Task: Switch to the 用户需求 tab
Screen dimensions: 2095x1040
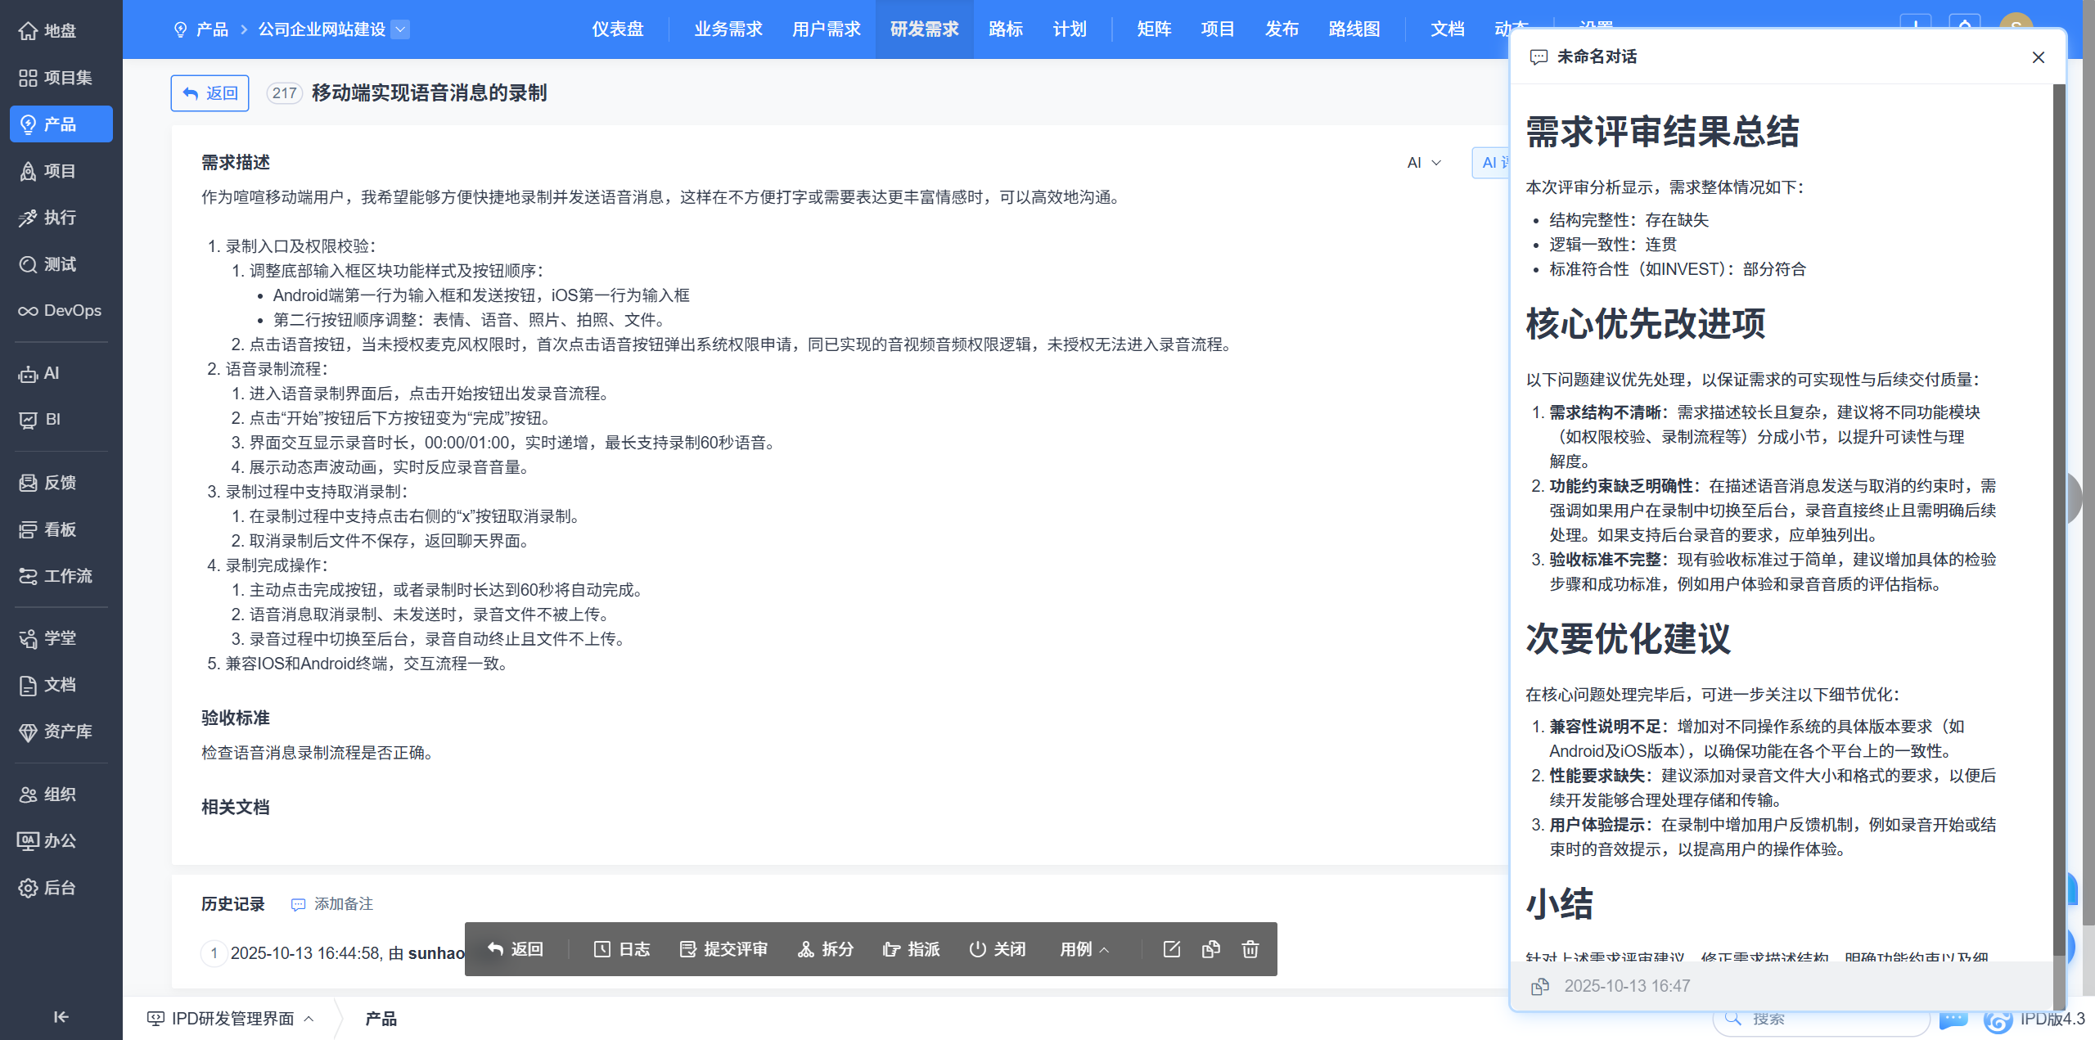Action: click(826, 29)
